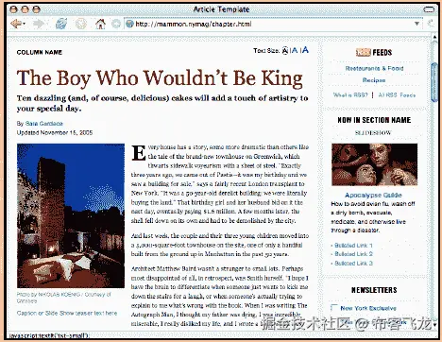This screenshot has height=342, width=442.
Task: Click the NEWSLETTERS heading
Action: coord(374,290)
